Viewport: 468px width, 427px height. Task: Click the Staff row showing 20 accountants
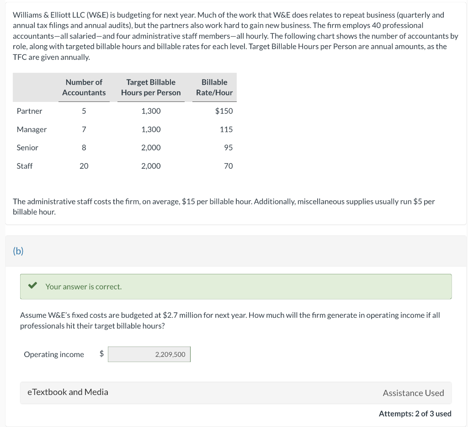tap(84, 166)
